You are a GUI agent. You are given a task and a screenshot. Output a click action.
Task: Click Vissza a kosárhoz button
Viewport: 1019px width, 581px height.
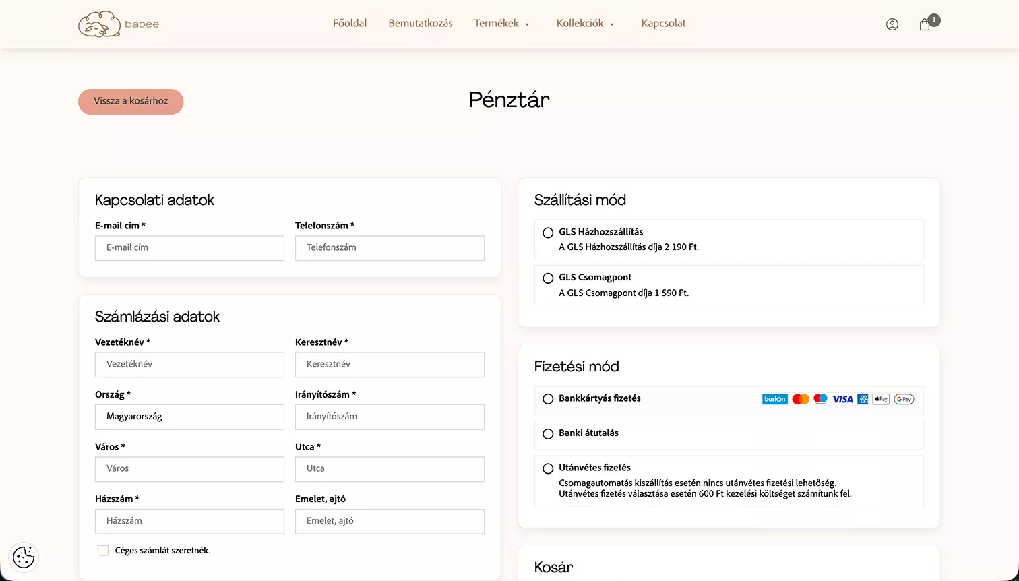[131, 101]
